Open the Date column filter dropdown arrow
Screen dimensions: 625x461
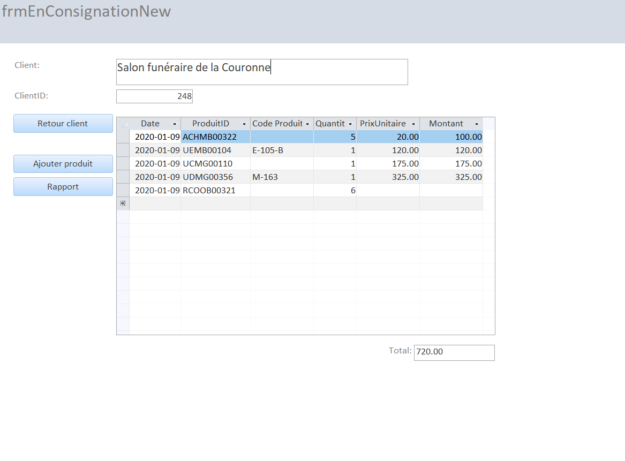click(174, 124)
